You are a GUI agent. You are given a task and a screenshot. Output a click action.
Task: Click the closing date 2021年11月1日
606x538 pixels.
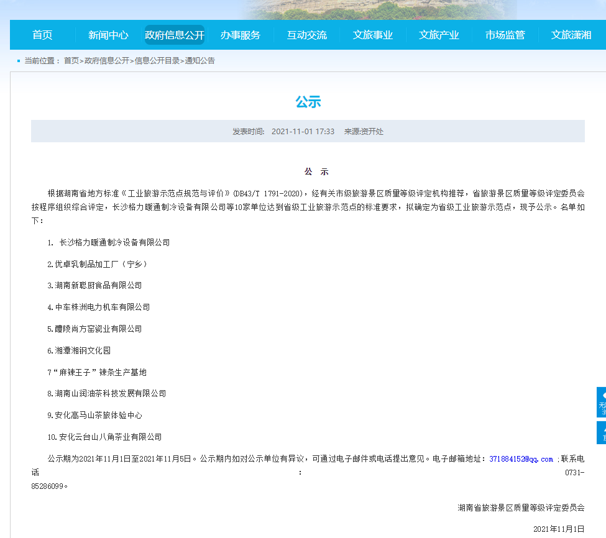point(559,529)
